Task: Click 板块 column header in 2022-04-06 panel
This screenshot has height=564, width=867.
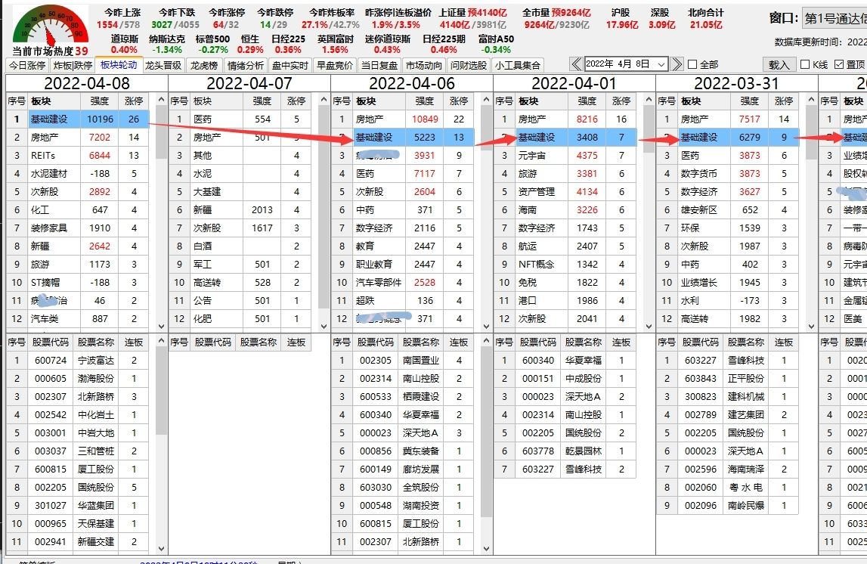Action: click(x=379, y=101)
